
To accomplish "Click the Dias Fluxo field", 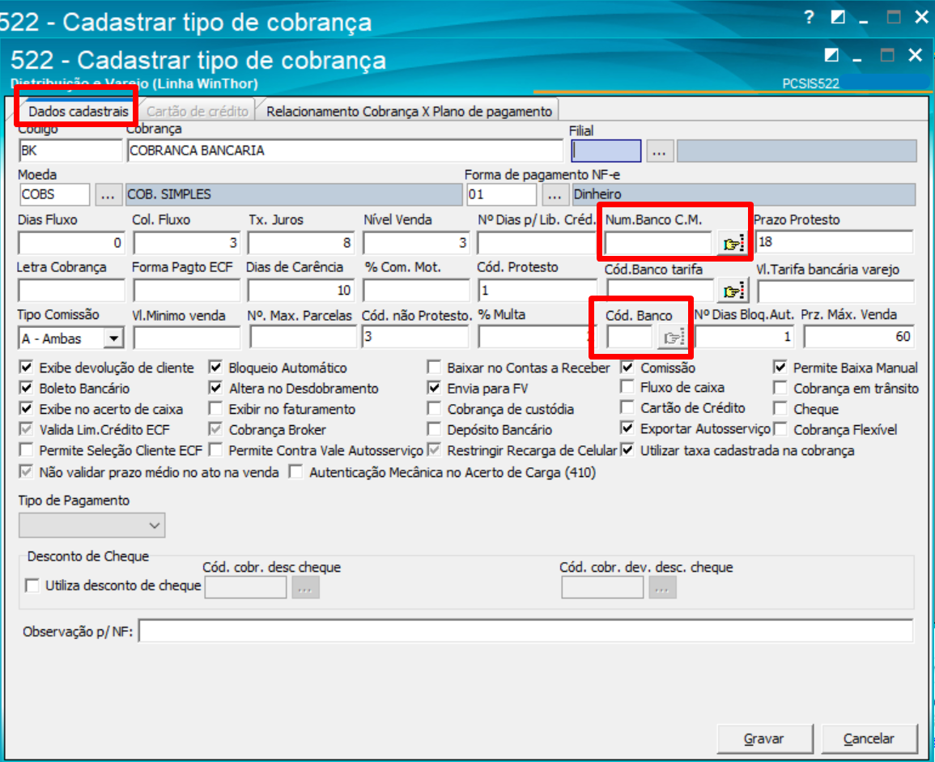I will pyautogui.click(x=71, y=243).
